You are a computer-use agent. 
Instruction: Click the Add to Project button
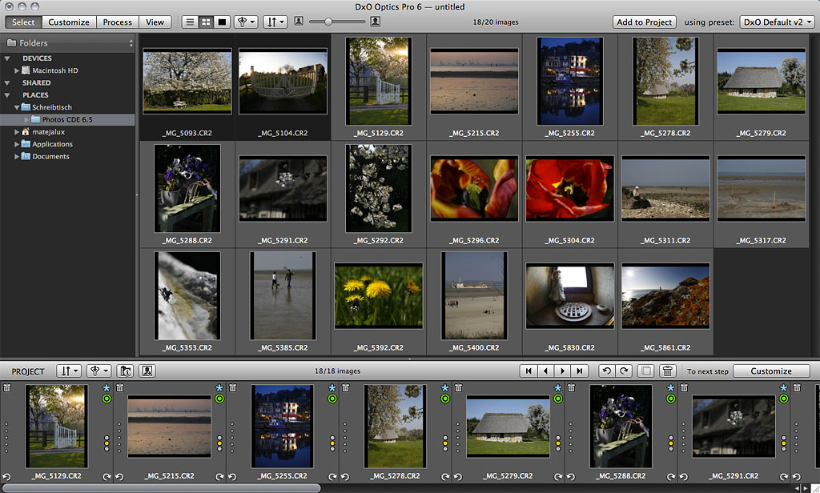pyautogui.click(x=644, y=22)
